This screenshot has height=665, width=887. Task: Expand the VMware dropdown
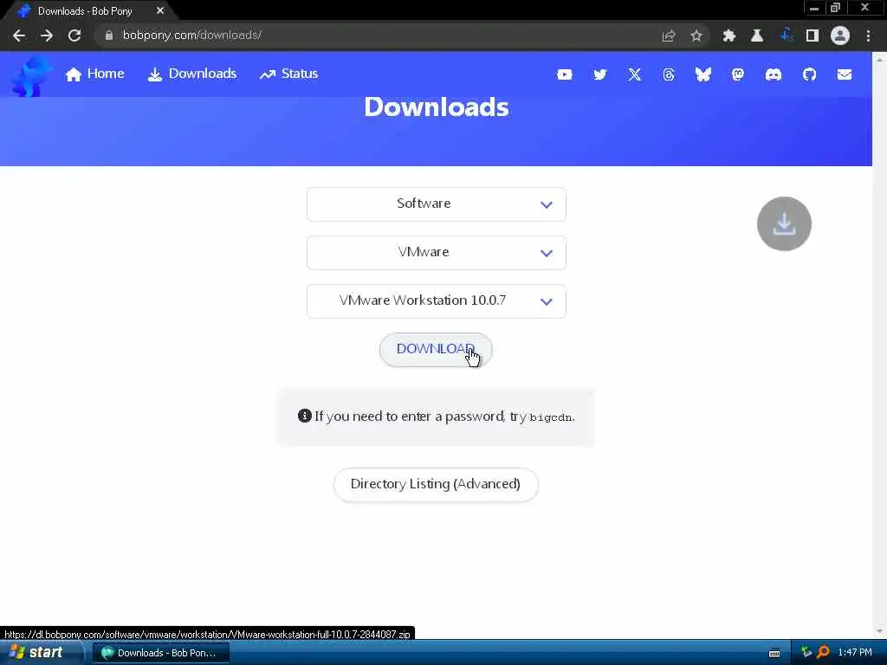(x=437, y=253)
